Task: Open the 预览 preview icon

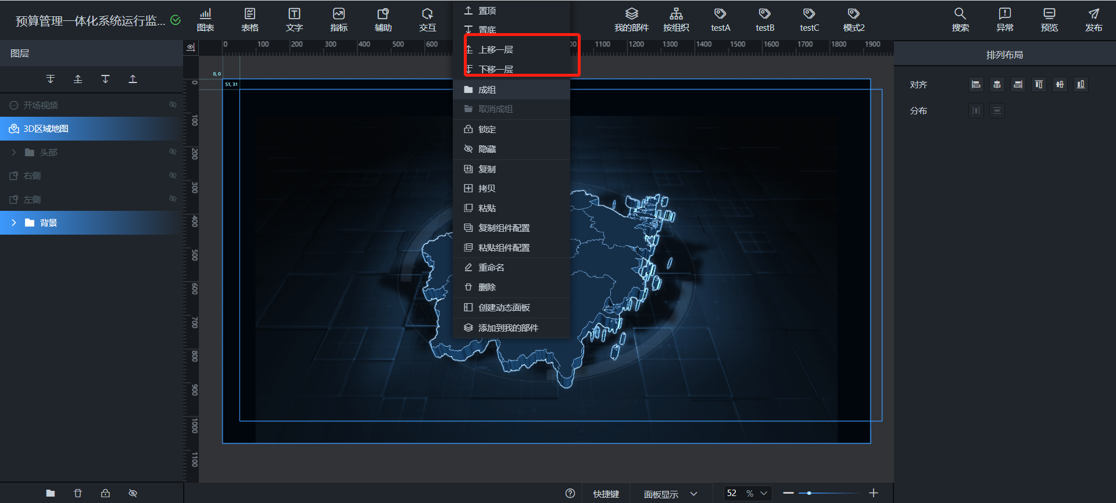Action: [1049, 19]
